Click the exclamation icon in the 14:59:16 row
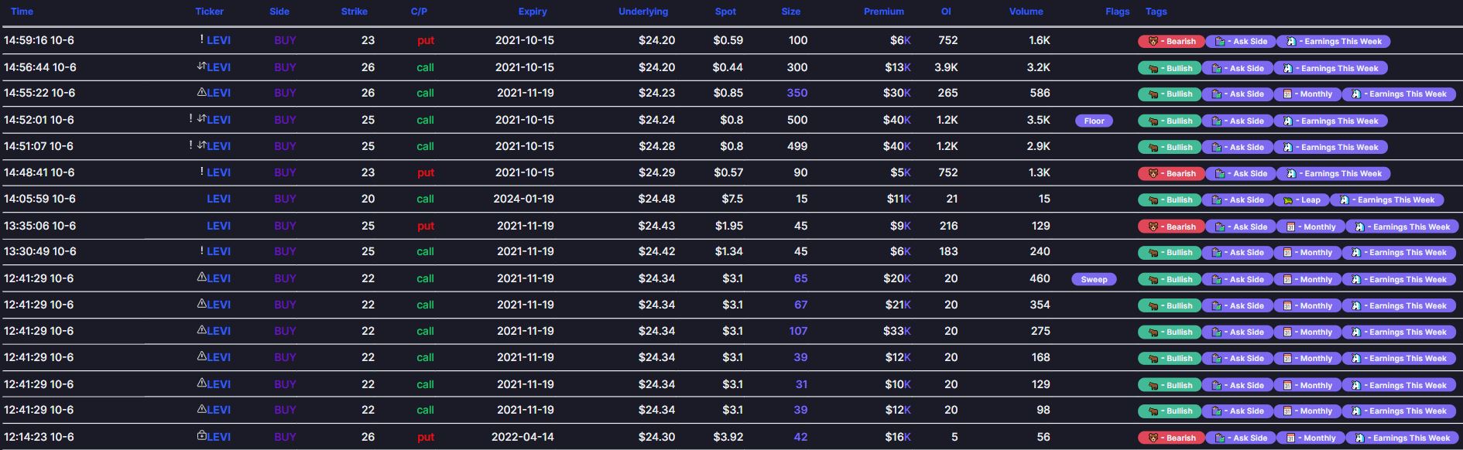 202,39
